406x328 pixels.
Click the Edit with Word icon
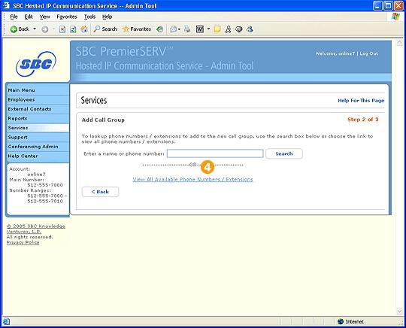(x=200, y=29)
